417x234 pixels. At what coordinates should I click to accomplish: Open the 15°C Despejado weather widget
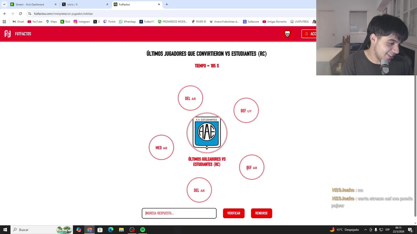(x=344, y=230)
